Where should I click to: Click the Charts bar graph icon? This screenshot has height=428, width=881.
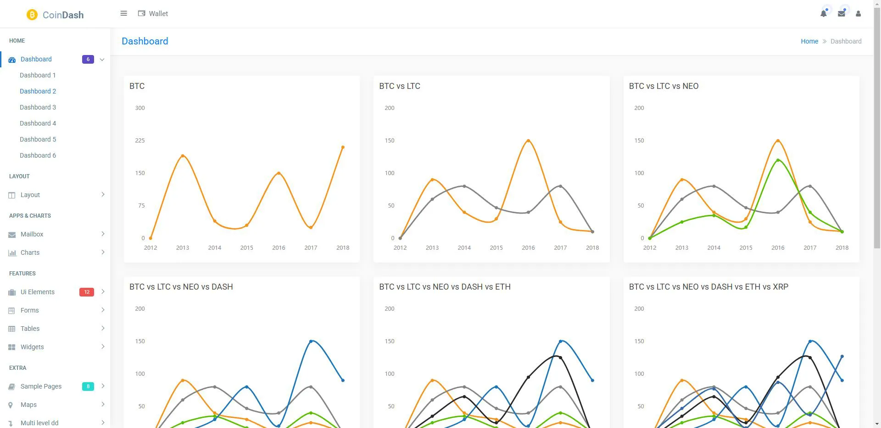pos(12,253)
